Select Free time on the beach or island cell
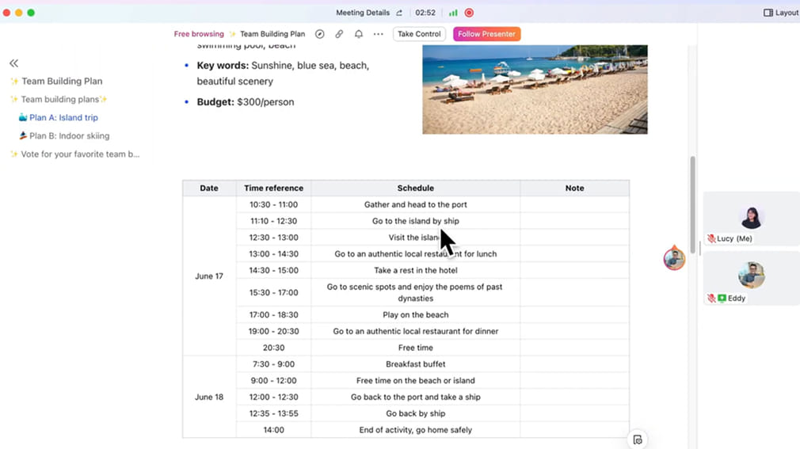The width and height of the screenshot is (800, 449). 416,381
